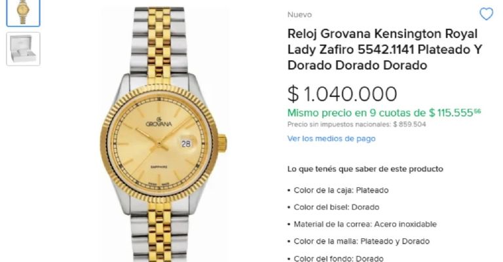Click the main Grovana watch product image
Screen dimensions: 503x262
(163, 135)
